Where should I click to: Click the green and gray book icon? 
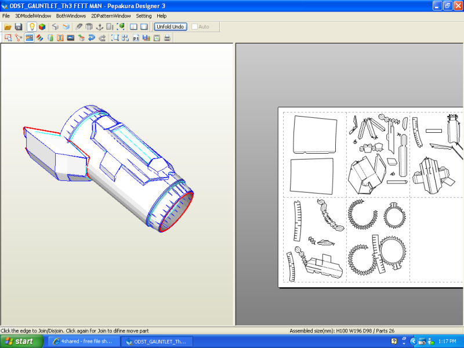(50, 38)
